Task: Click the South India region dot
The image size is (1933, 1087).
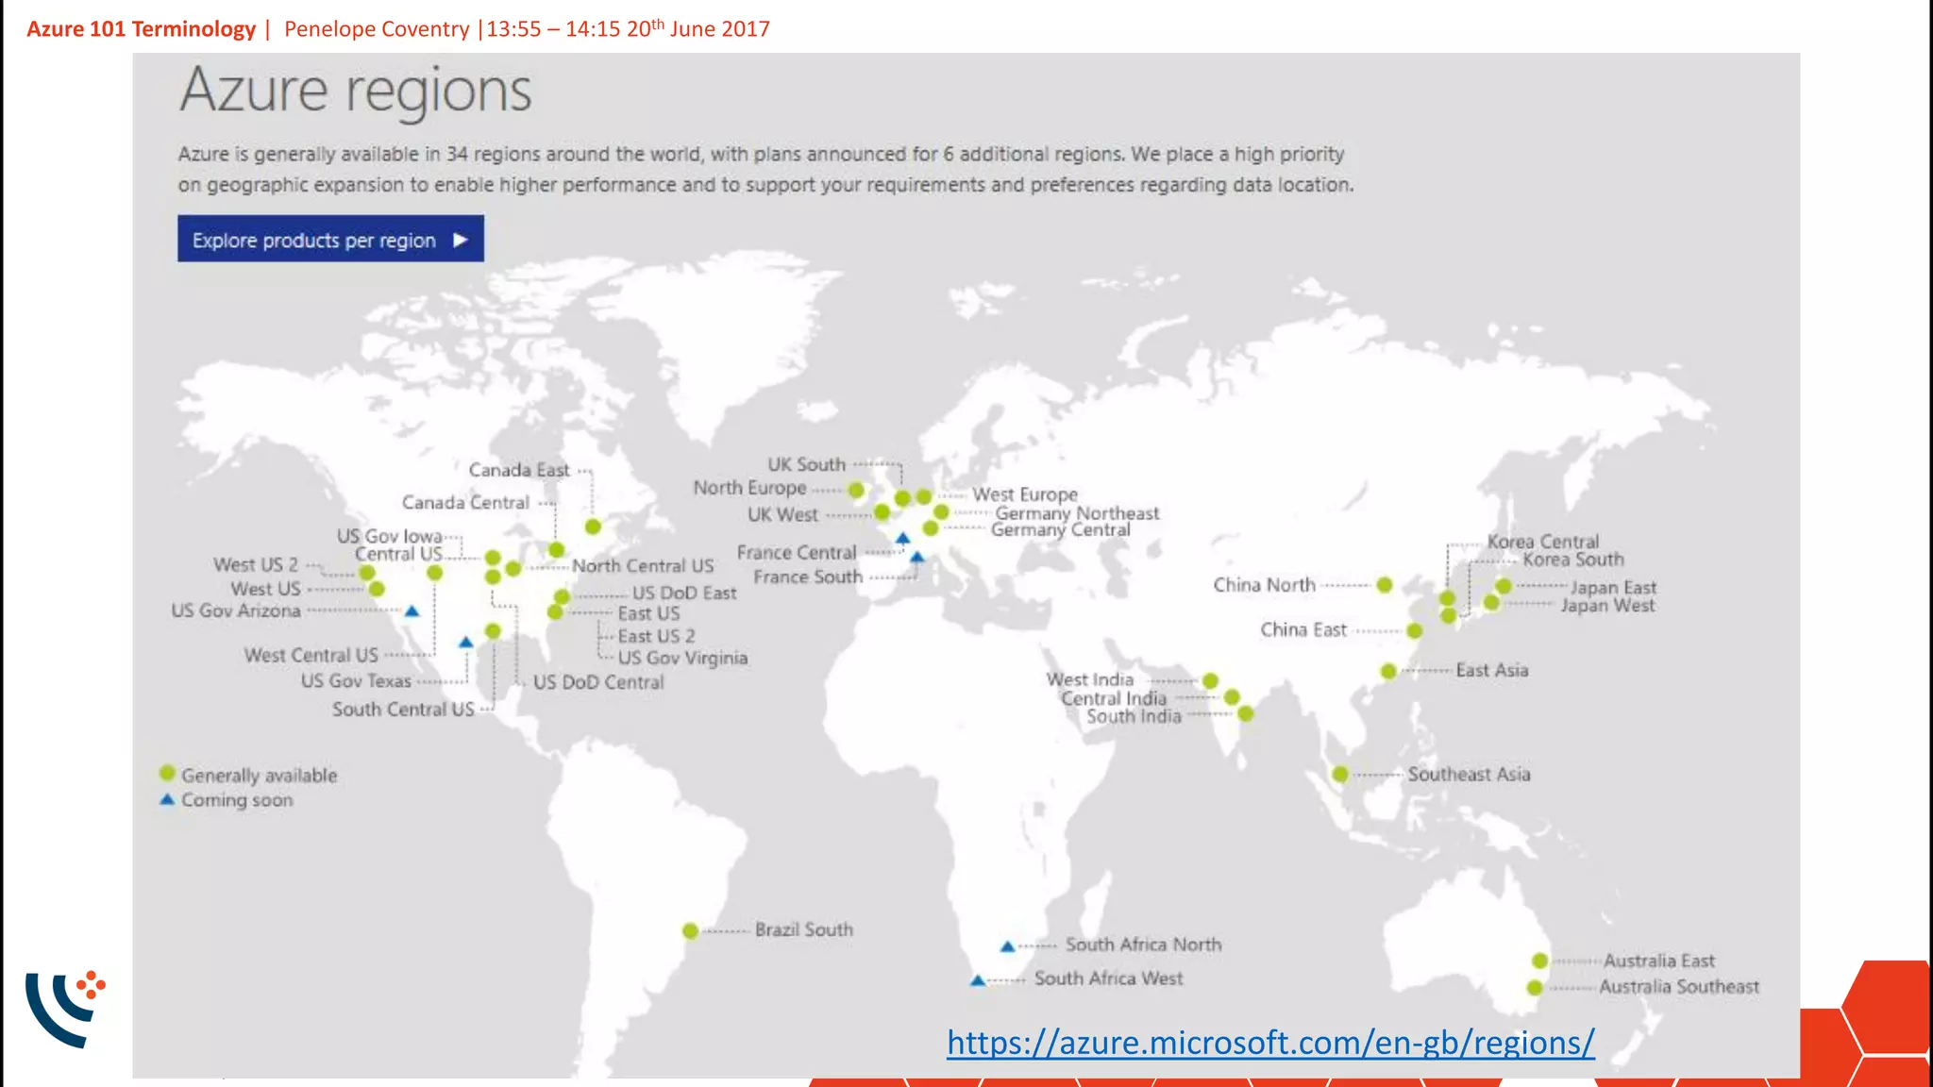Action: click(1246, 714)
